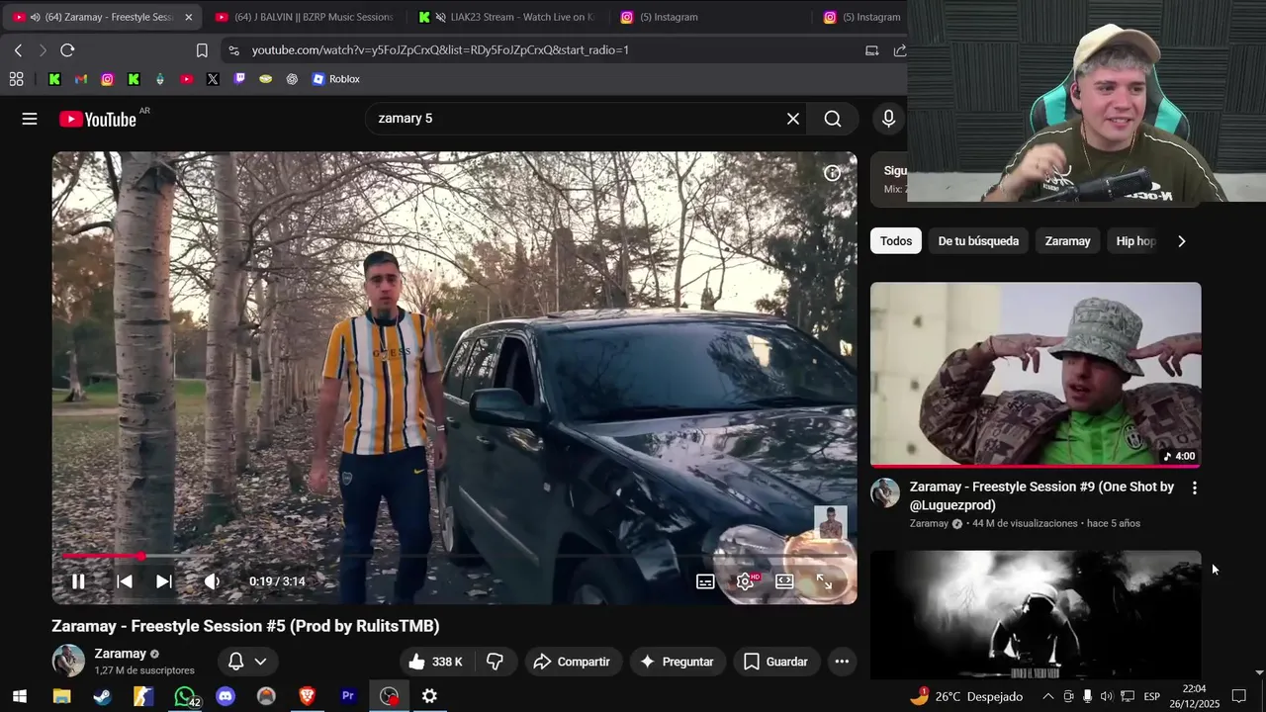Open Brave browser from the taskbar
This screenshot has width=1266, height=712.
click(307, 696)
